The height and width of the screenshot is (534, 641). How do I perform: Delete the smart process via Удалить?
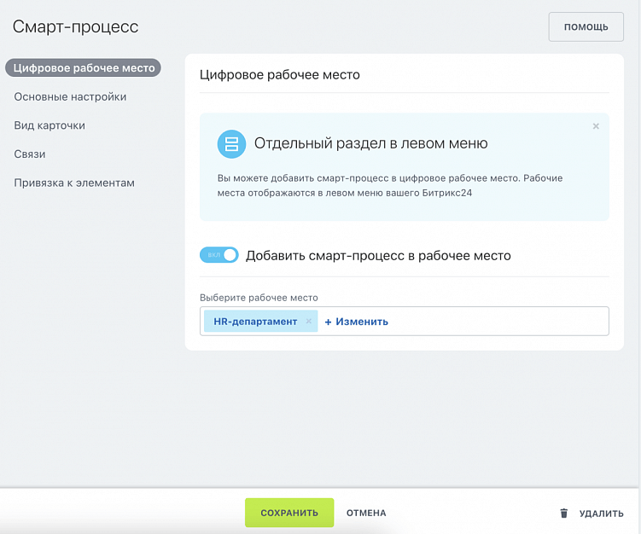[602, 514]
